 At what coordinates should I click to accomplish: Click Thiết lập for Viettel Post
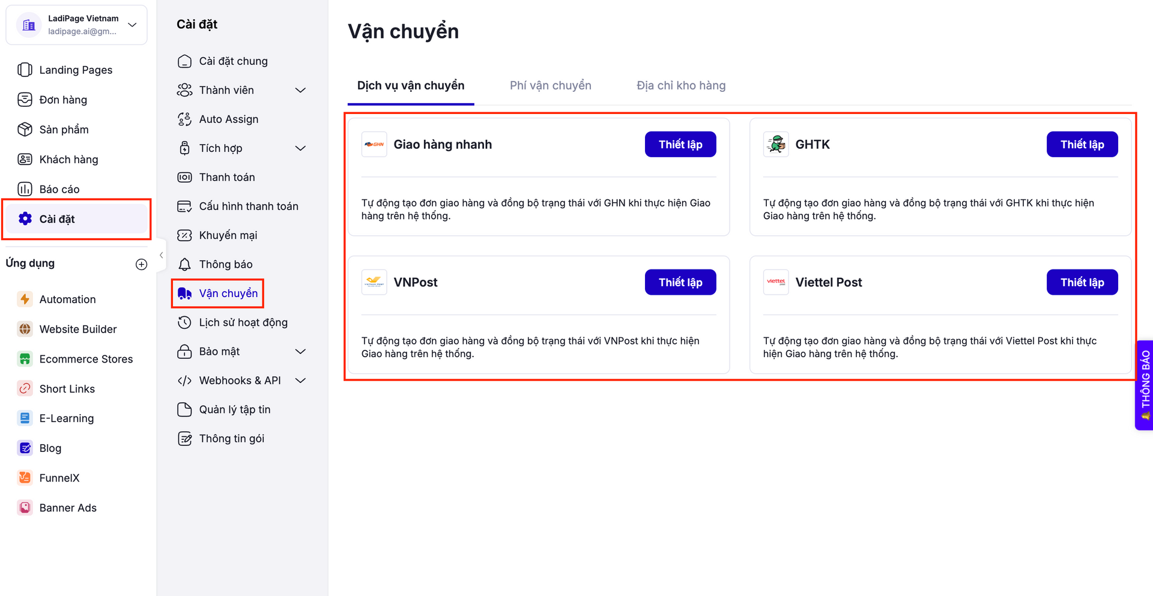1082,282
